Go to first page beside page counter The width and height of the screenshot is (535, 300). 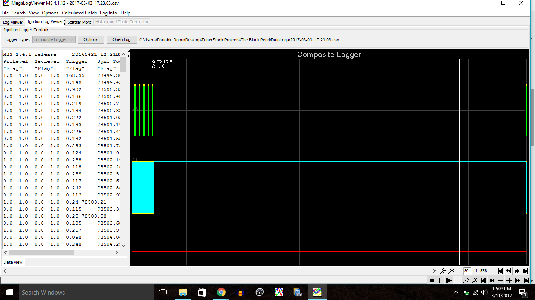coord(500,271)
